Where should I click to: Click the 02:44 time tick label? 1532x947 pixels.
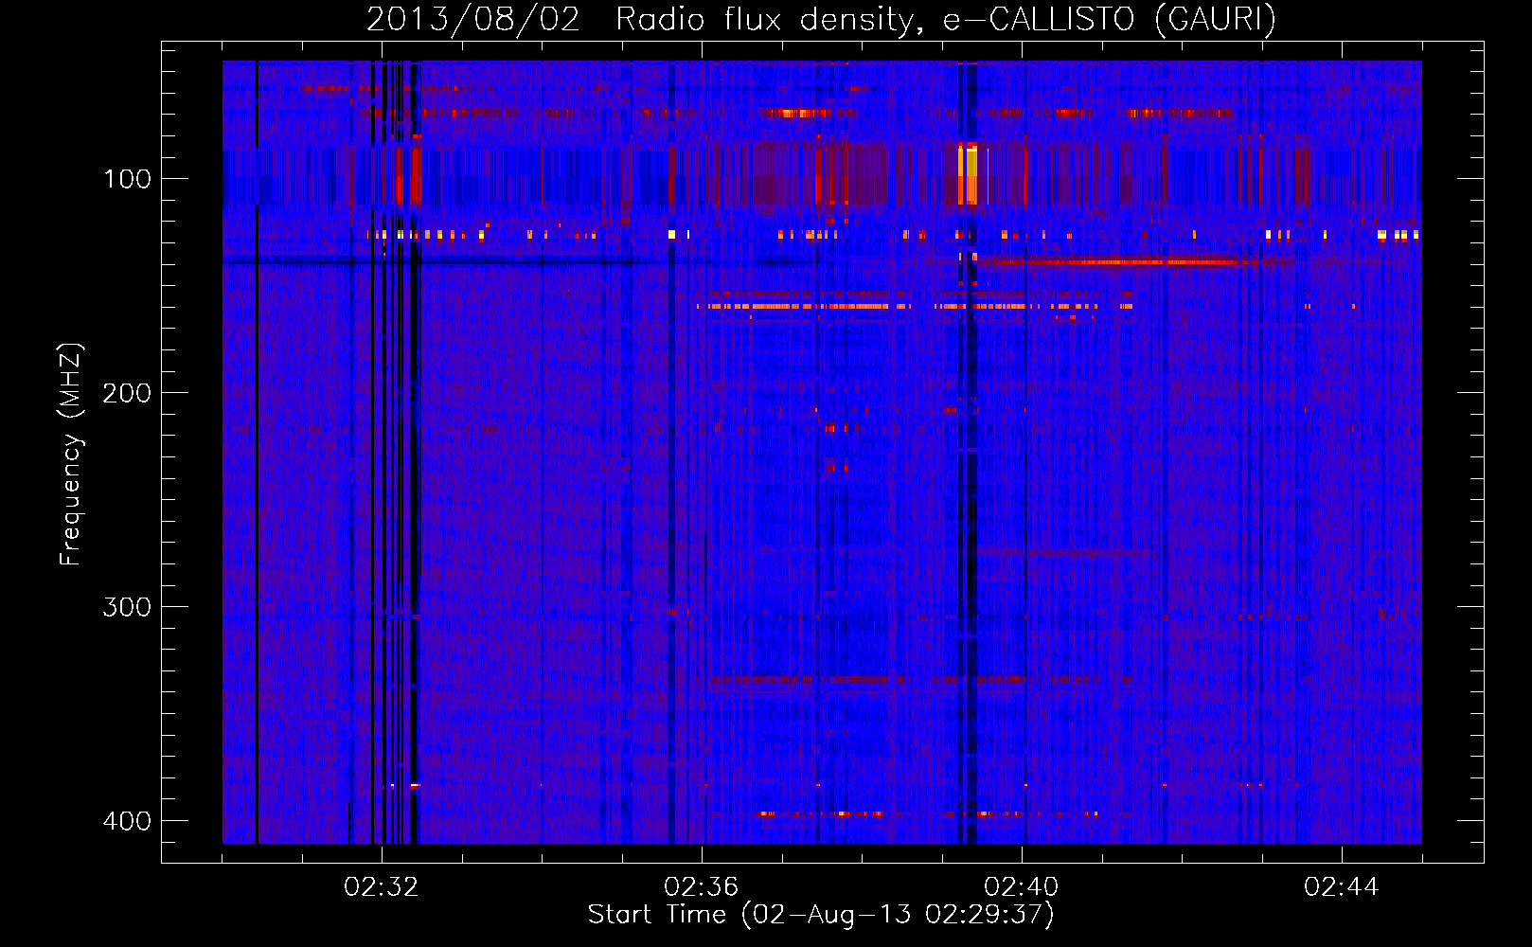click(x=1342, y=887)
